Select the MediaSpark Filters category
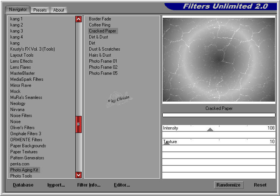 (27, 79)
